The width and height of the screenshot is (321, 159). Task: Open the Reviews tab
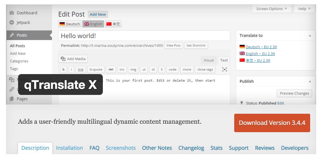pos(265,148)
